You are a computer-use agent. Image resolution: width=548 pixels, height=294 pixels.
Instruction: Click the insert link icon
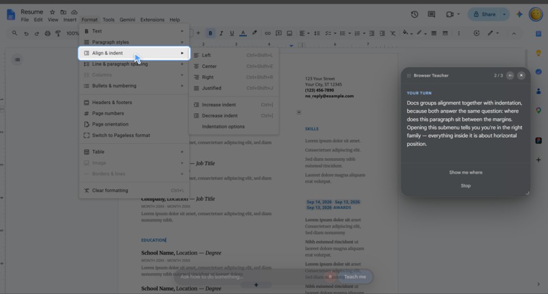click(x=267, y=33)
